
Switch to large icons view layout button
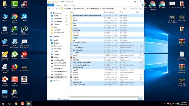pyautogui.click(x=142, y=99)
